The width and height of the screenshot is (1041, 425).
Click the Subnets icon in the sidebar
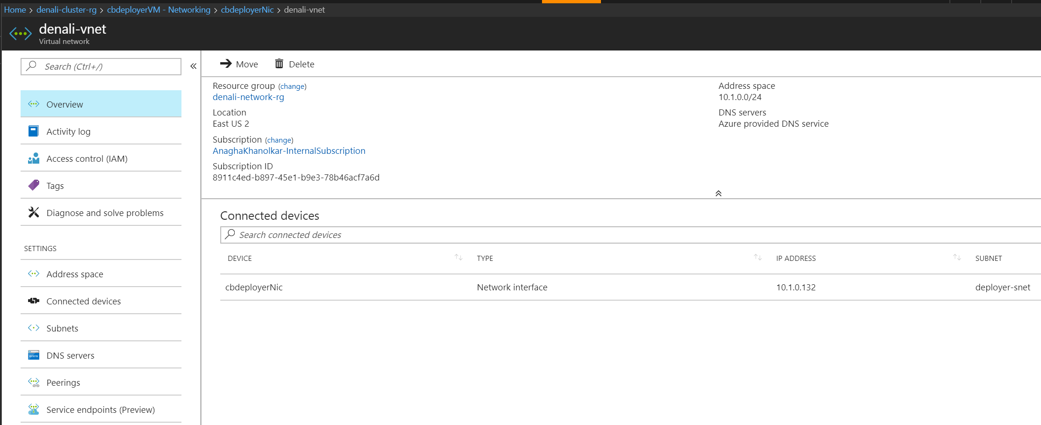[x=34, y=328]
